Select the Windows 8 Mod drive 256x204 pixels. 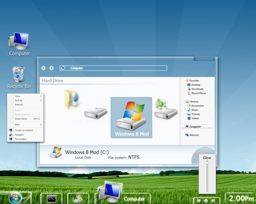pos(131,118)
